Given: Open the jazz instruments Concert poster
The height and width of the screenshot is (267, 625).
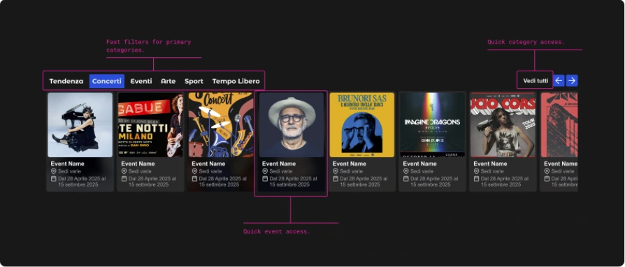Looking at the screenshot, I should click(221, 125).
